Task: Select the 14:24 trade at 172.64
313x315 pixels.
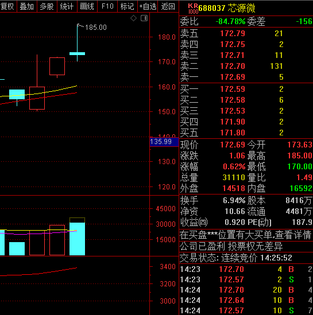Action: click(246, 300)
